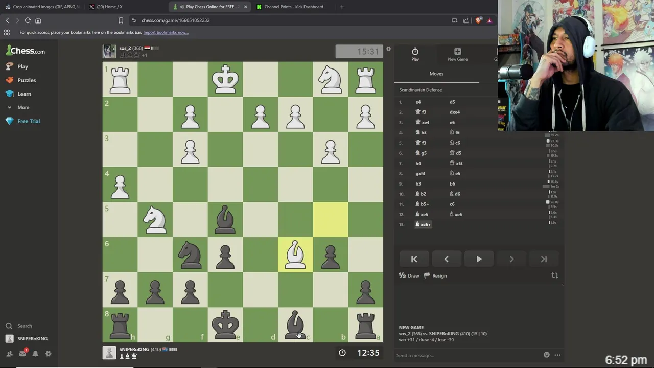
Task: Open a new browser tab
Action: [x=342, y=7]
